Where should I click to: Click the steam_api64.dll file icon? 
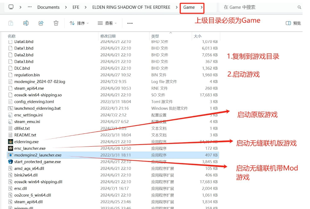click(10, 202)
